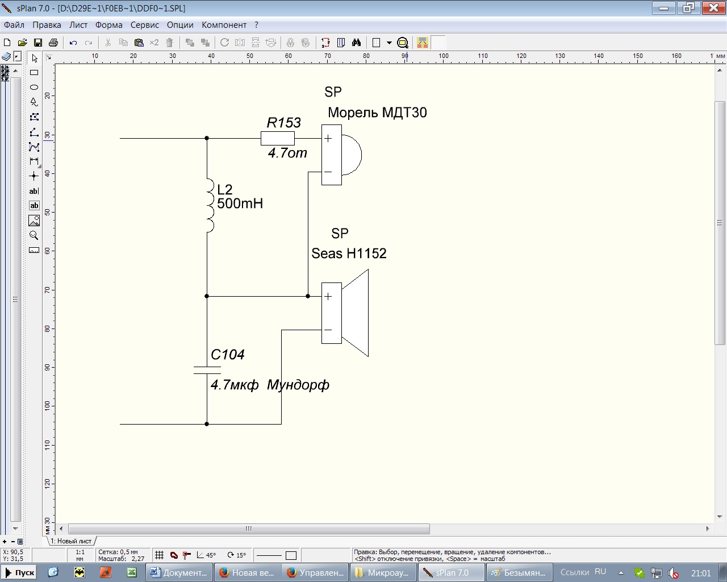The height and width of the screenshot is (582, 727).
Task: Open a file with the folder icon
Action: (23, 43)
